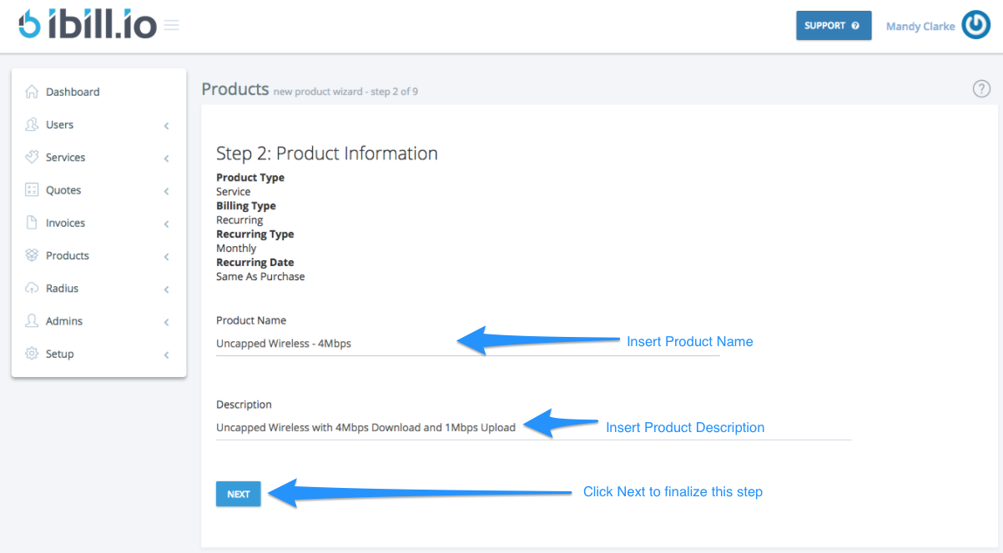The width and height of the screenshot is (1003, 553).
Task: Click the Users person icon
Action: (x=32, y=124)
